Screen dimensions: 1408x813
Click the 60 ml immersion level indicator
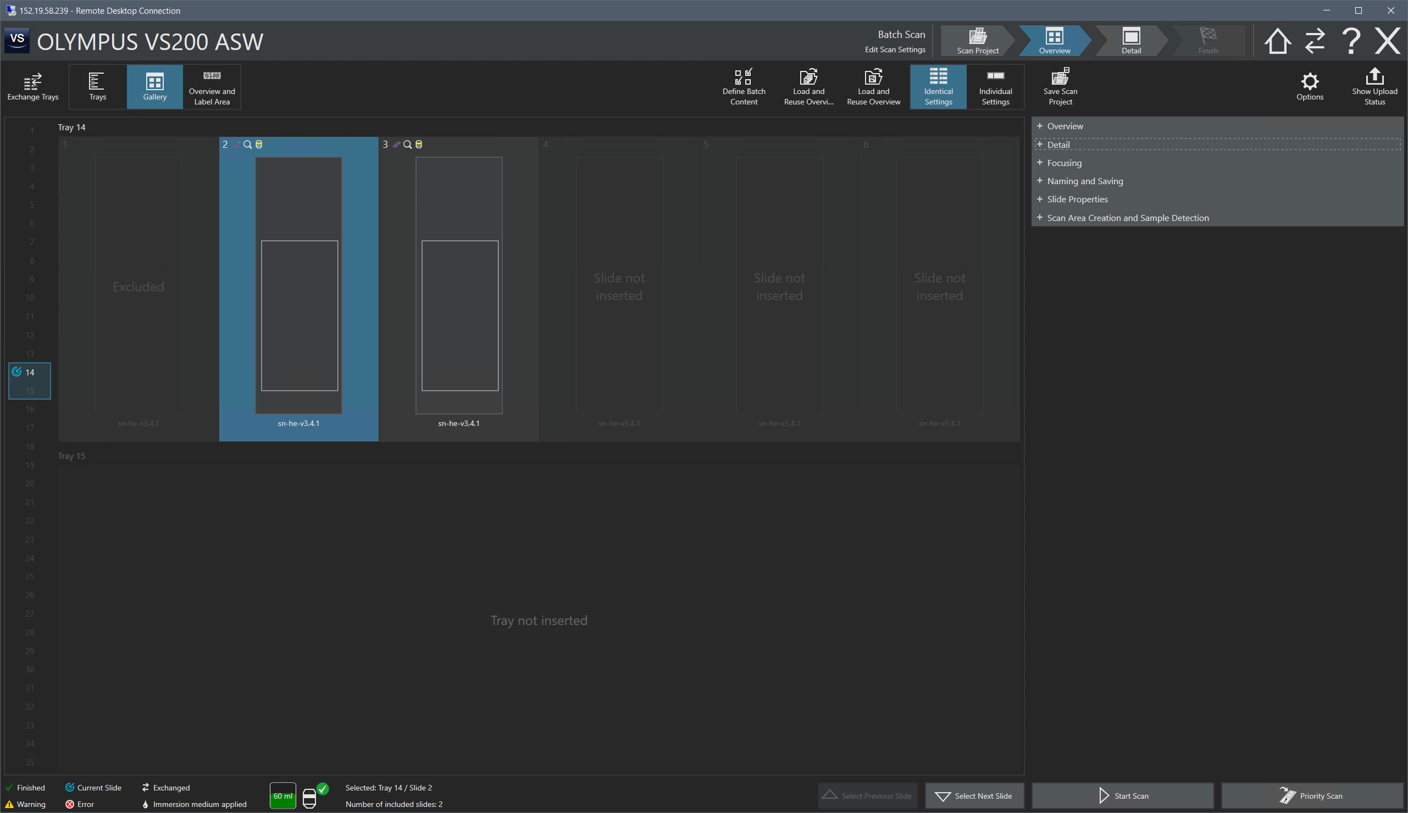point(283,796)
